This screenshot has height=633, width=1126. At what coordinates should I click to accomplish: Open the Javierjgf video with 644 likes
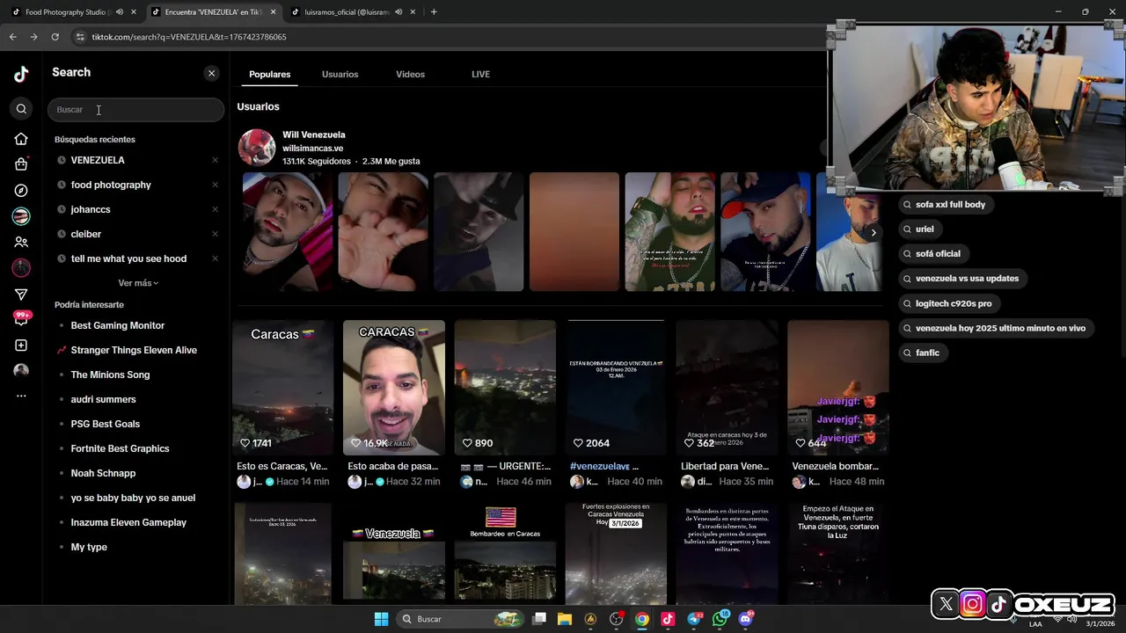tap(838, 387)
